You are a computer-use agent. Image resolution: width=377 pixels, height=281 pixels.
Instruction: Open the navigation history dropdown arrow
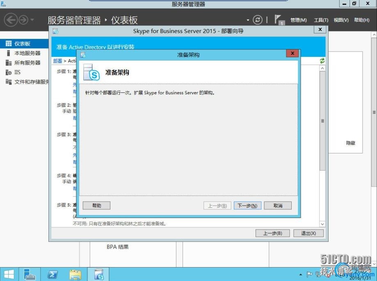32,20
